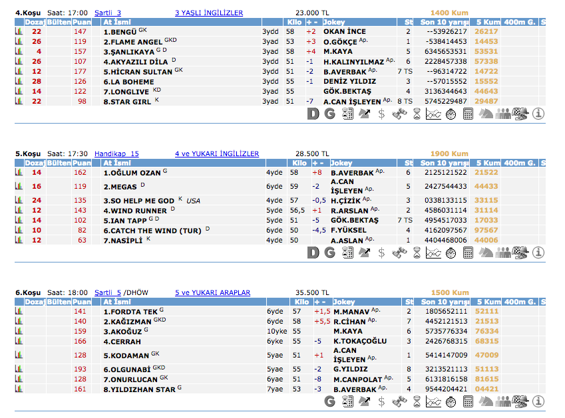Screen dimensions: 565x418
Task: Open the info icon under race 6
Action: pyautogui.click(x=538, y=401)
